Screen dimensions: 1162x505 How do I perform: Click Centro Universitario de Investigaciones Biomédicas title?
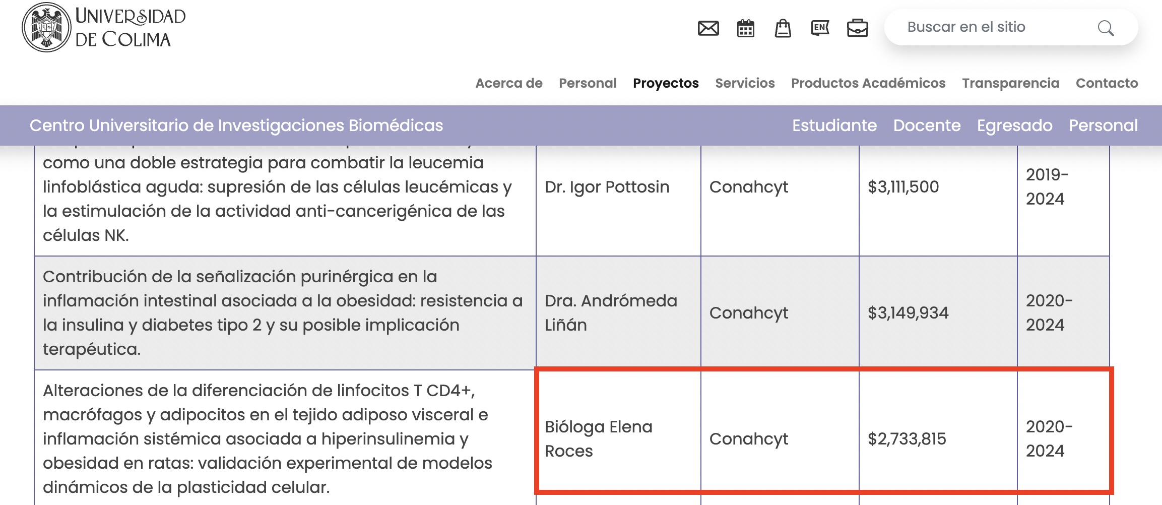[236, 125]
